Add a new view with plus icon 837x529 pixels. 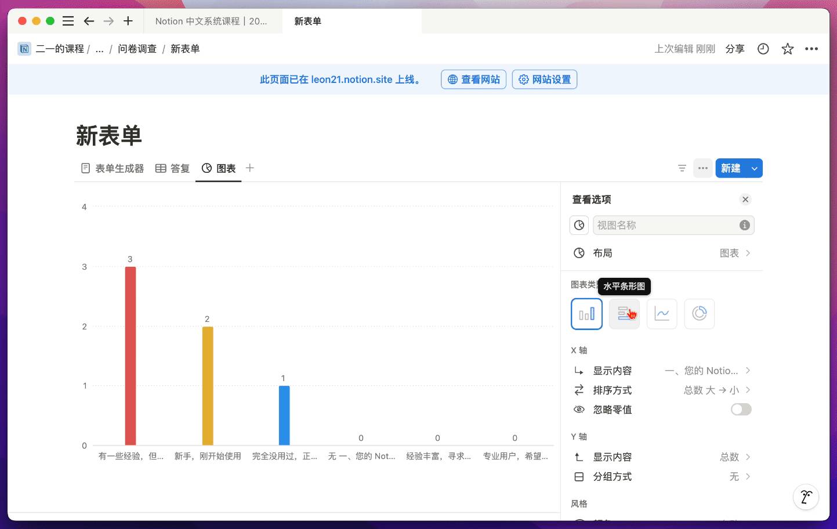click(250, 168)
